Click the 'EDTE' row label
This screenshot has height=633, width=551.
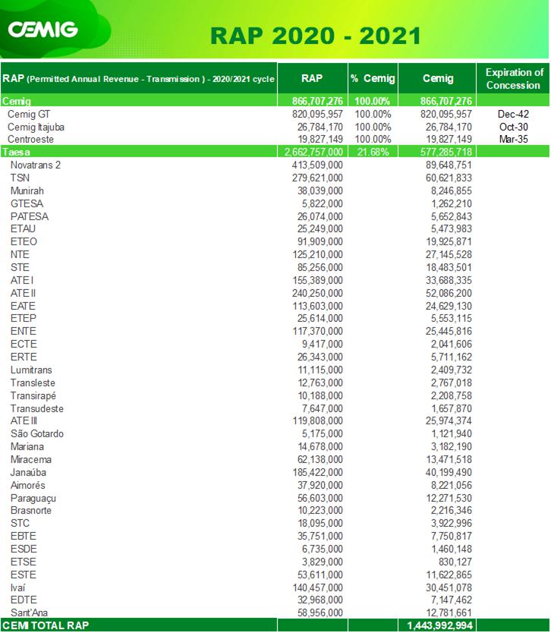click(x=24, y=600)
